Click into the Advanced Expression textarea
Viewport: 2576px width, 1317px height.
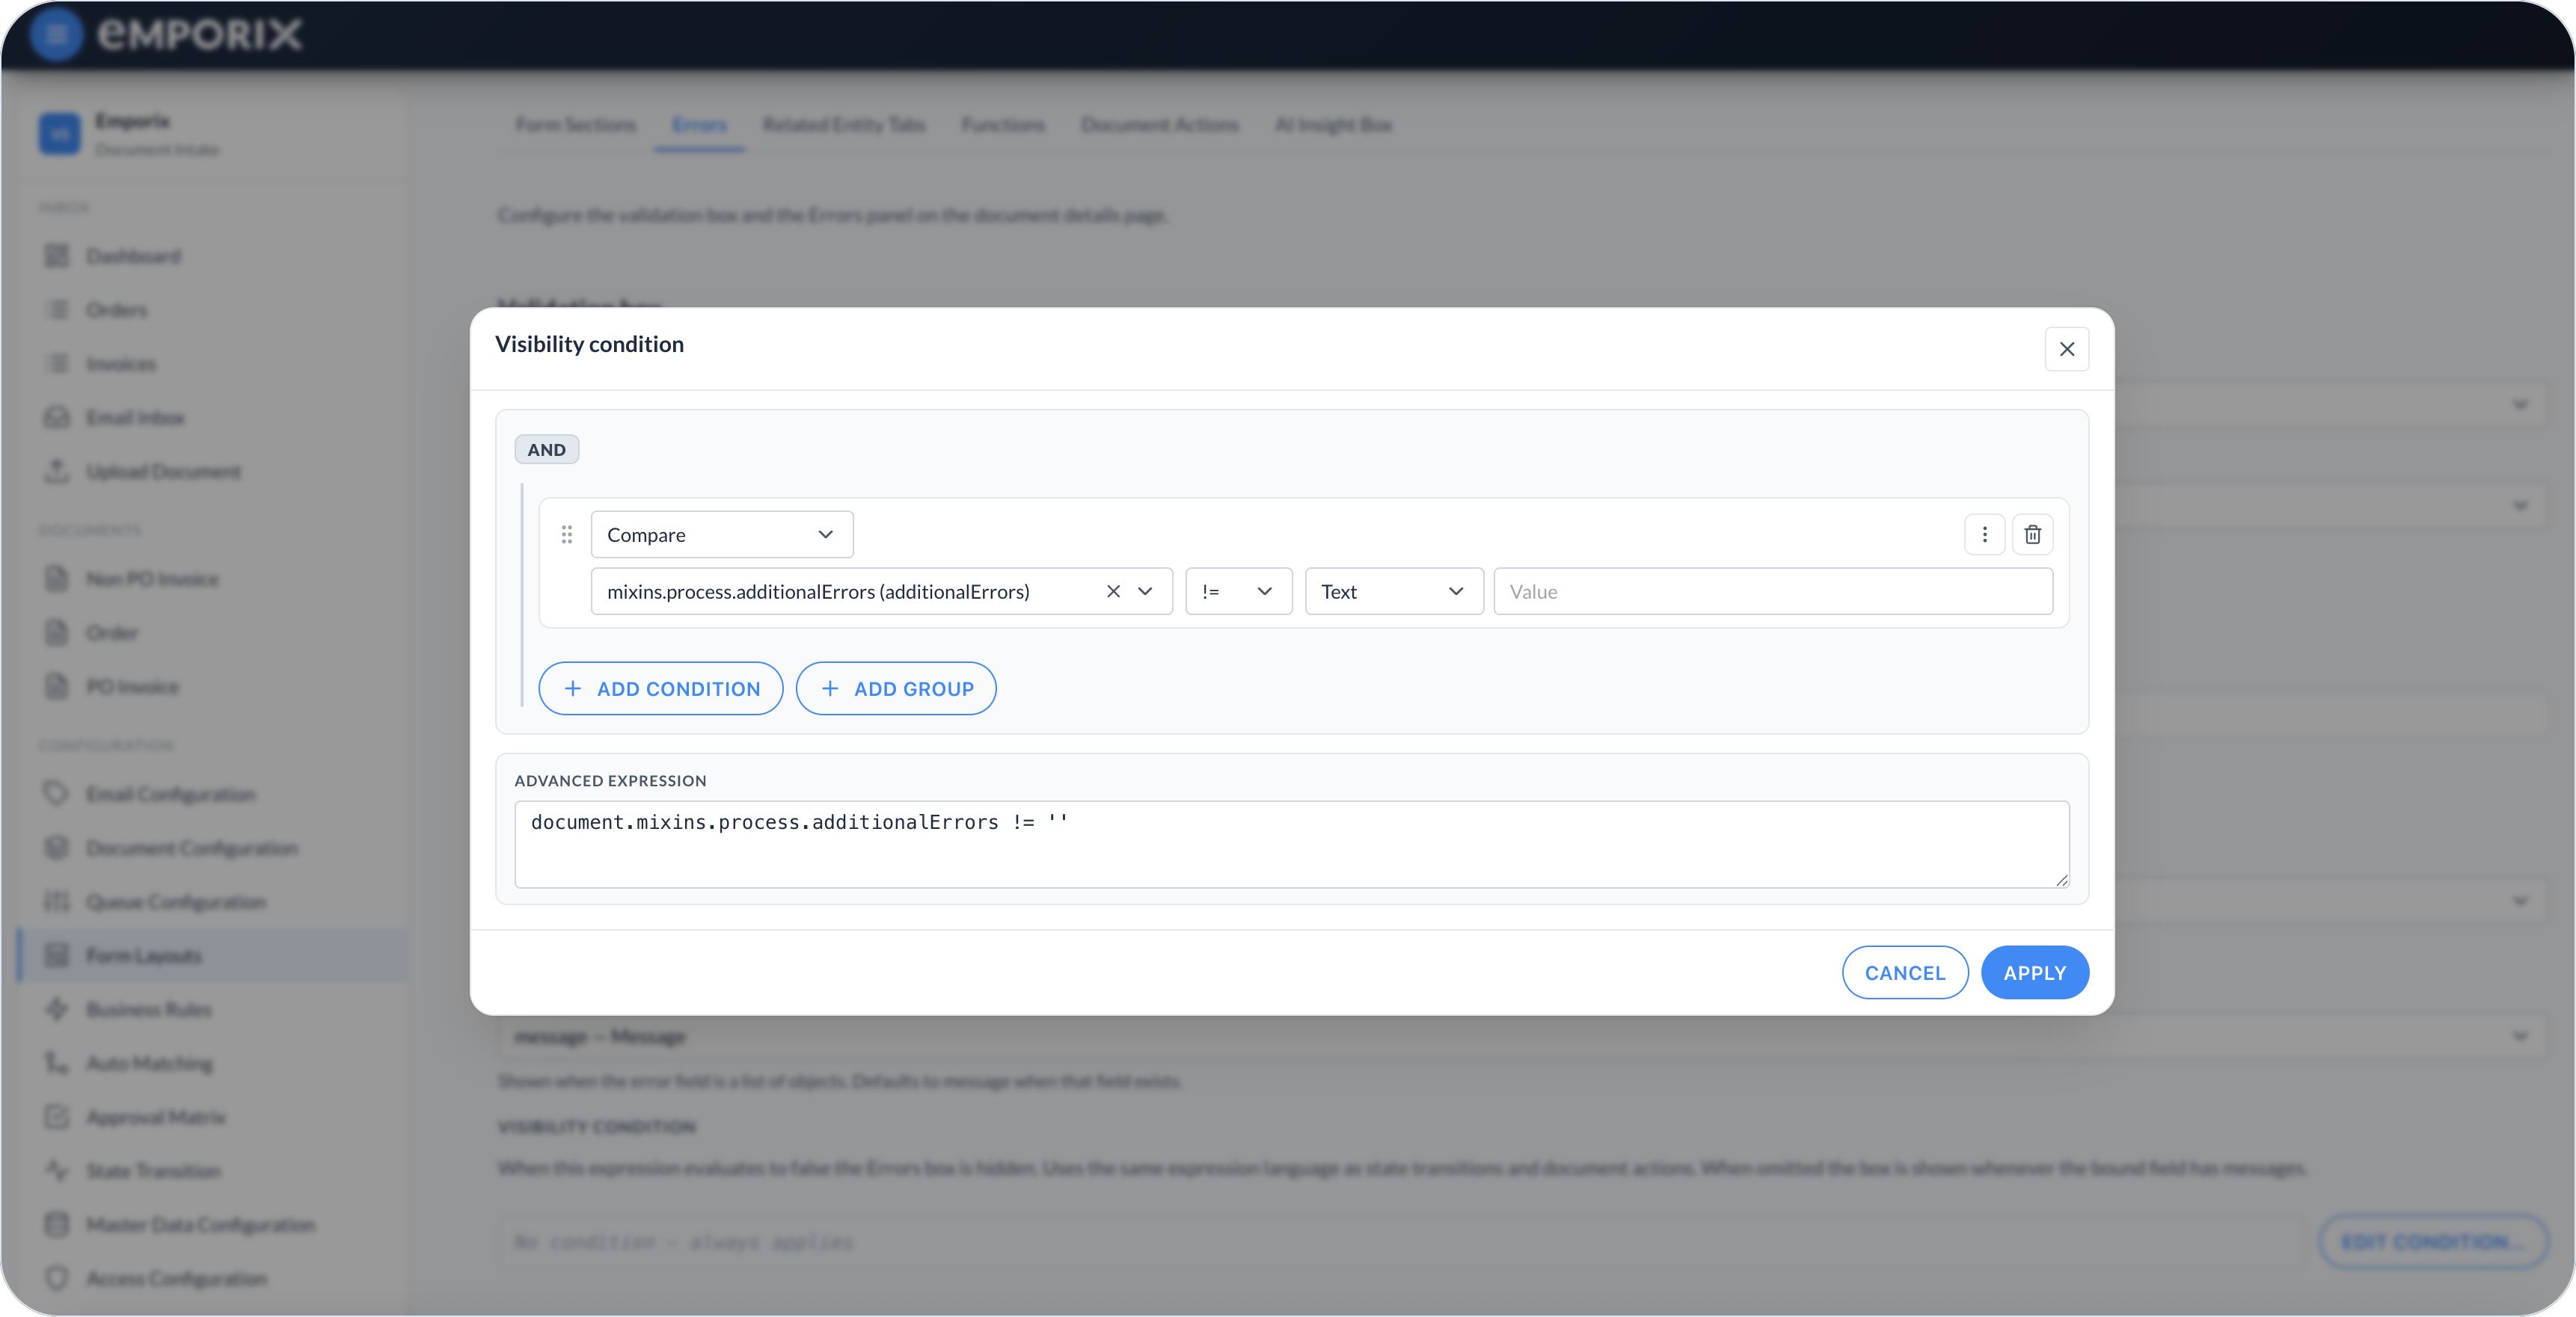point(1292,843)
